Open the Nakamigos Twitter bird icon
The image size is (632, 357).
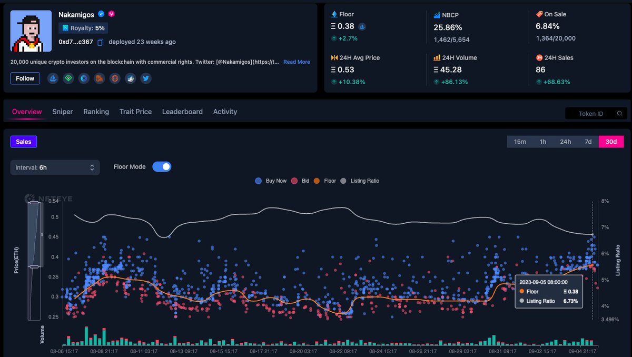(146, 78)
